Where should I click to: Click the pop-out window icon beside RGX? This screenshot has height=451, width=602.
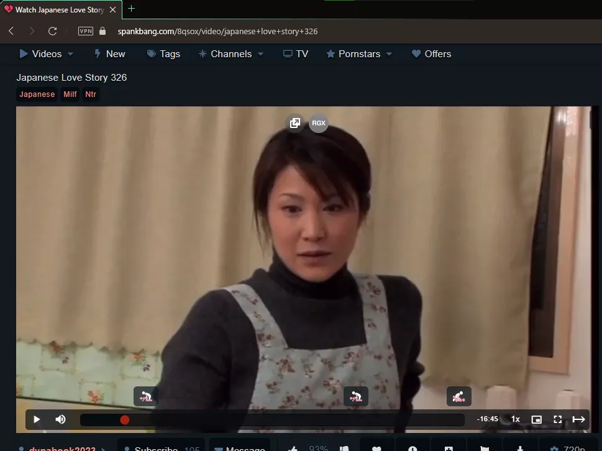[295, 123]
